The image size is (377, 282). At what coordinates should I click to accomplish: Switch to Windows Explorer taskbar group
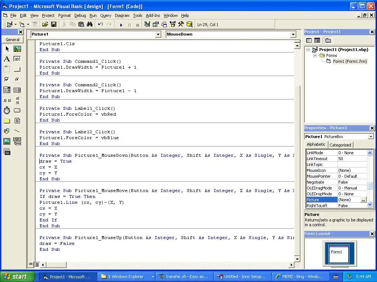coord(127,277)
